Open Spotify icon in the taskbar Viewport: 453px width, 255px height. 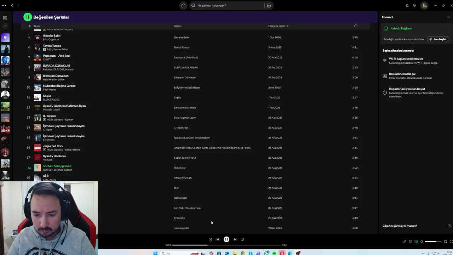(274, 253)
